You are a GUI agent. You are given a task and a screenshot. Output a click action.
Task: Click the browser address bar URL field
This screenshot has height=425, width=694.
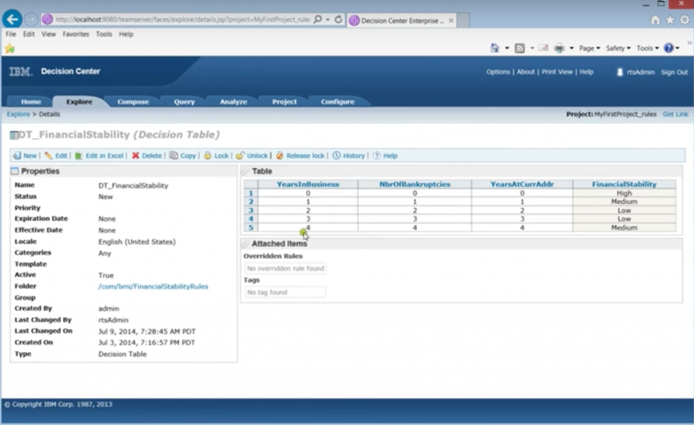pos(182,20)
